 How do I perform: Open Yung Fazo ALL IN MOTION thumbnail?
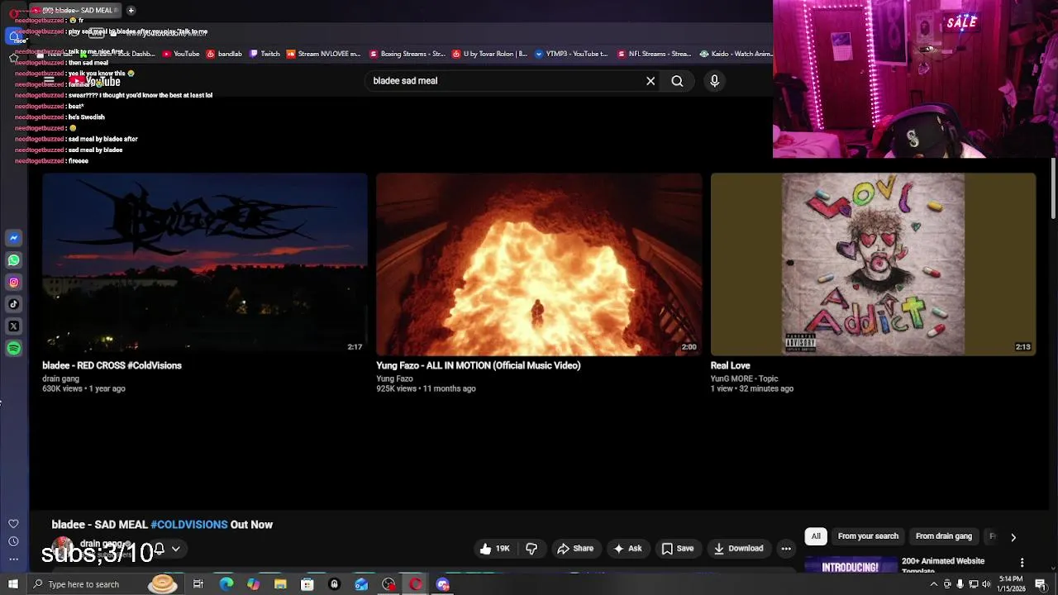(539, 264)
